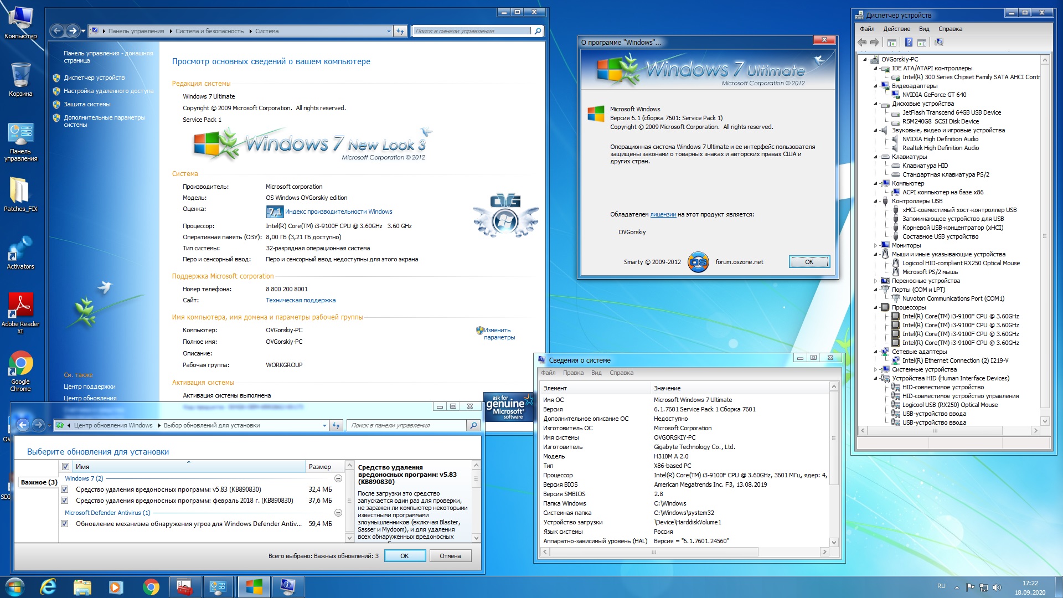Open the Действие menu in Device Manager
This screenshot has height=598, width=1063.
[896, 29]
